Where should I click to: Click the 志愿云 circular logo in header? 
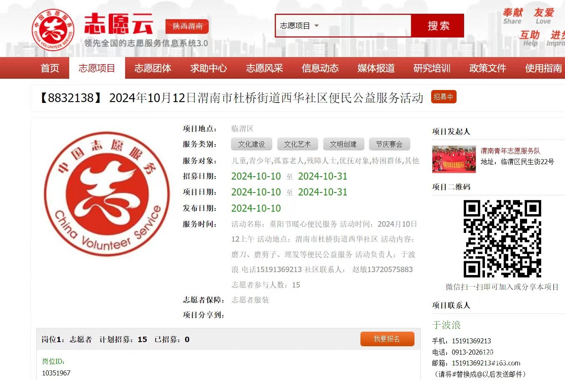coord(53,30)
